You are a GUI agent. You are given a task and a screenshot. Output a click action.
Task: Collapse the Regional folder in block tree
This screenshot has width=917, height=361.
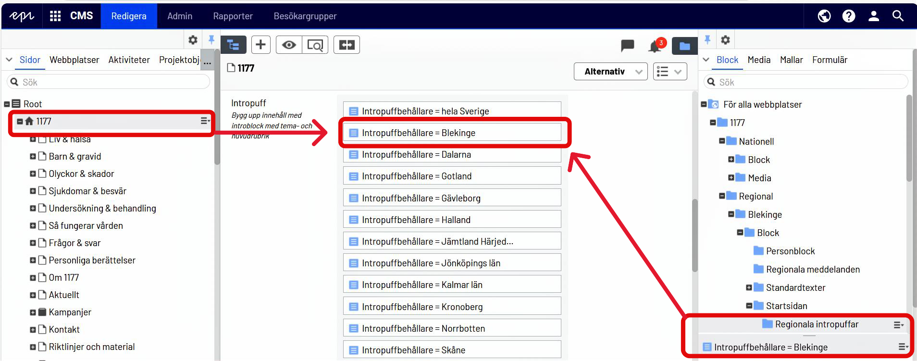pos(722,196)
